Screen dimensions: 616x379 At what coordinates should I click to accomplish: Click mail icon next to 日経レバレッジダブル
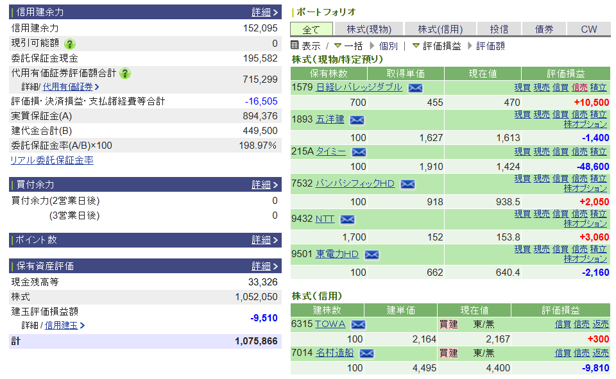pyautogui.click(x=416, y=88)
